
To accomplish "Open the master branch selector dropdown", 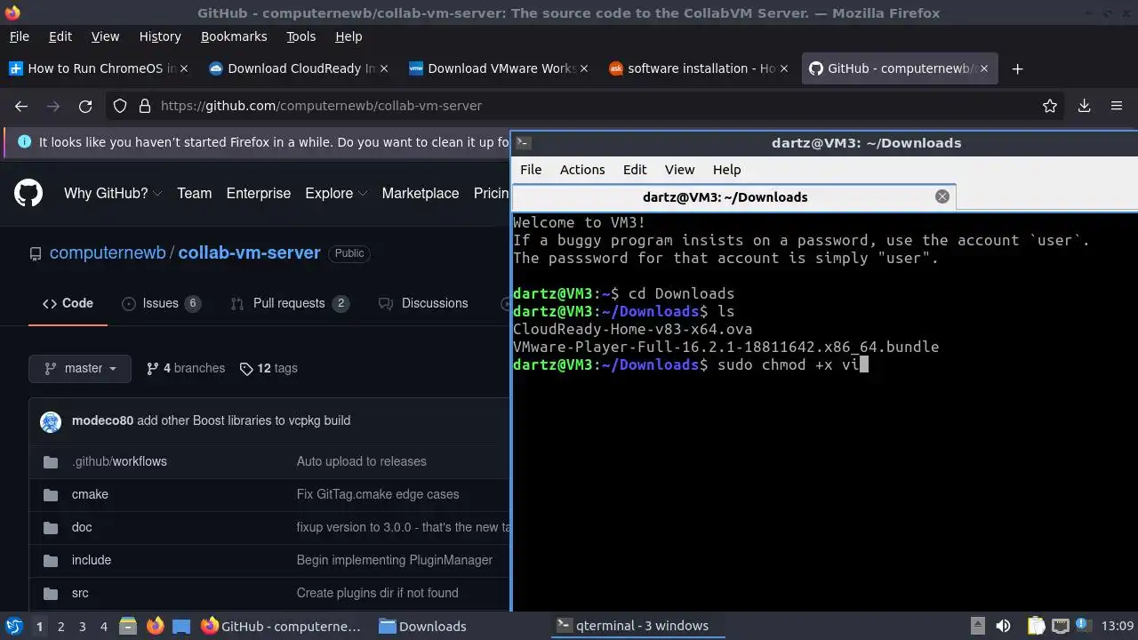I will click(x=80, y=368).
